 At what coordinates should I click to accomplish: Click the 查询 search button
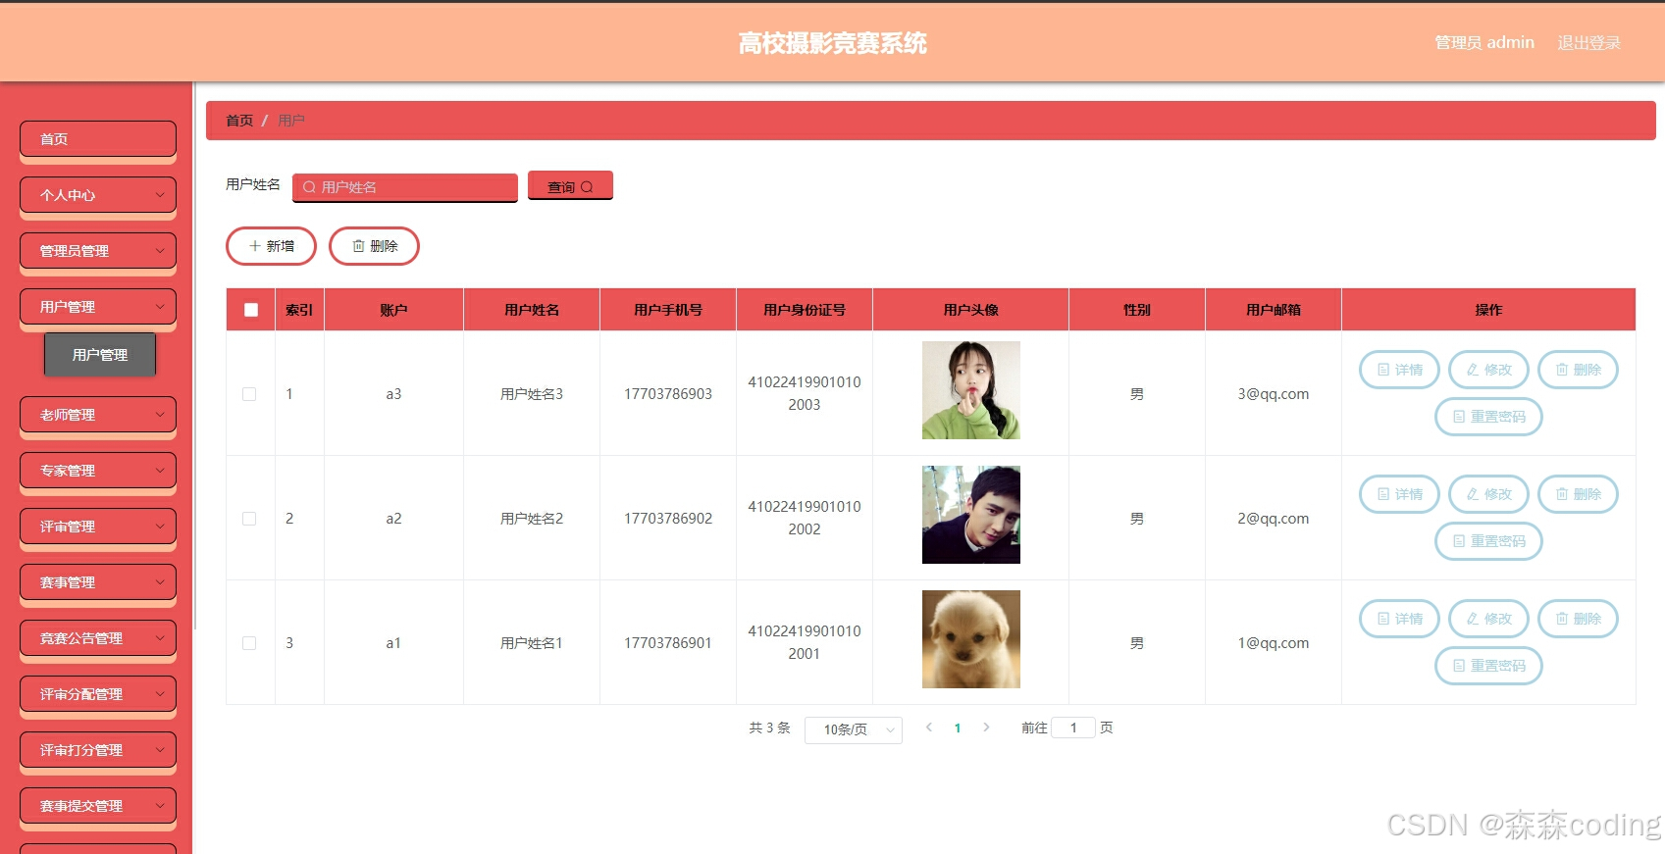[x=570, y=185]
